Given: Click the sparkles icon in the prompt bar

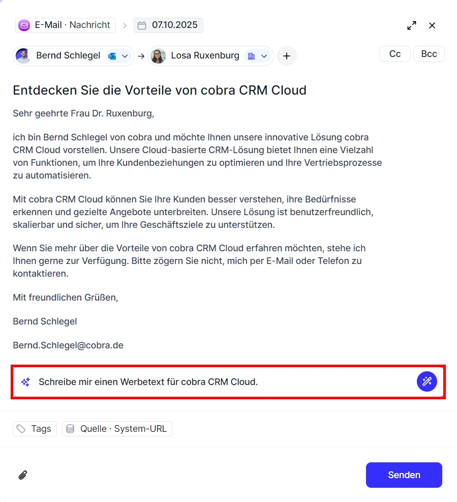Looking at the screenshot, I should tap(25, 381).
